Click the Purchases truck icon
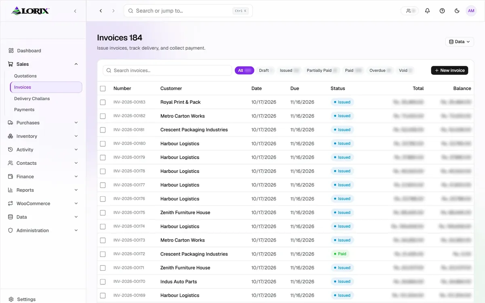 [x=11, y=122]
